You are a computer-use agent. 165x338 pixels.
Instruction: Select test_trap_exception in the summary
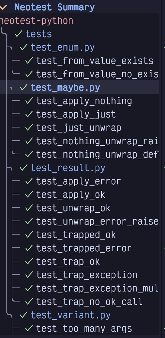click(x=87, y=275)
